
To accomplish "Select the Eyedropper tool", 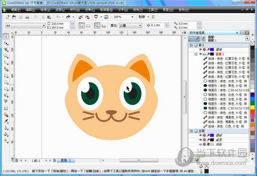I will click(6, 121).
